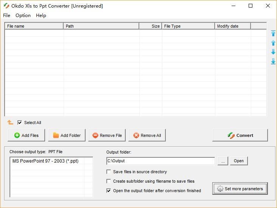Check Create subfolder using filename option
The height and width of the screenshot is (208, 277).
point(109,181)
